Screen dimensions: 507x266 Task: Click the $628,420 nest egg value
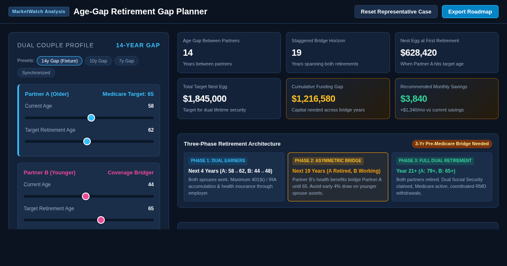click(x=419, y=53)
